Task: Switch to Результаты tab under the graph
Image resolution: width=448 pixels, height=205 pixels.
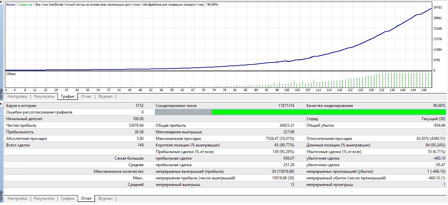Action: pos(44,96)
